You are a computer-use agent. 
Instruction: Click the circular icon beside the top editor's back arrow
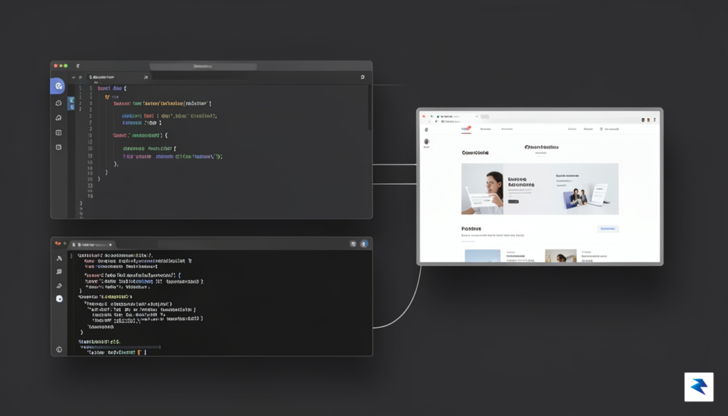(80, 77)
